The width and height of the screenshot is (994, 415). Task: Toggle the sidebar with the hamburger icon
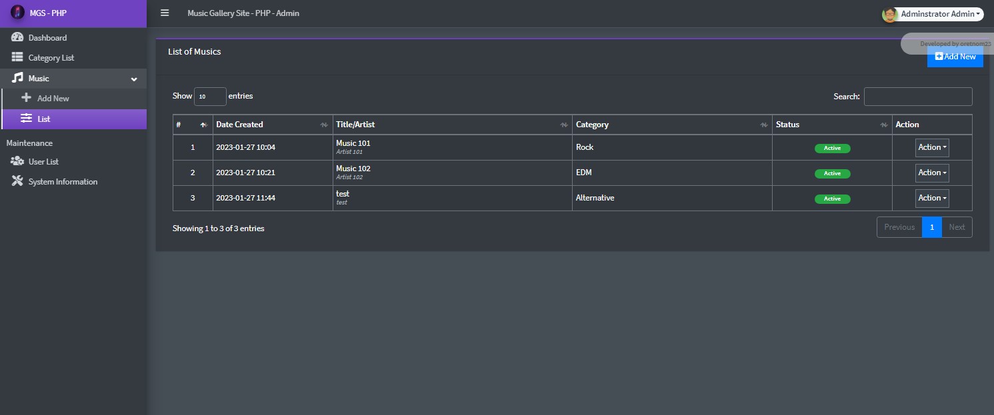(165, 13)
